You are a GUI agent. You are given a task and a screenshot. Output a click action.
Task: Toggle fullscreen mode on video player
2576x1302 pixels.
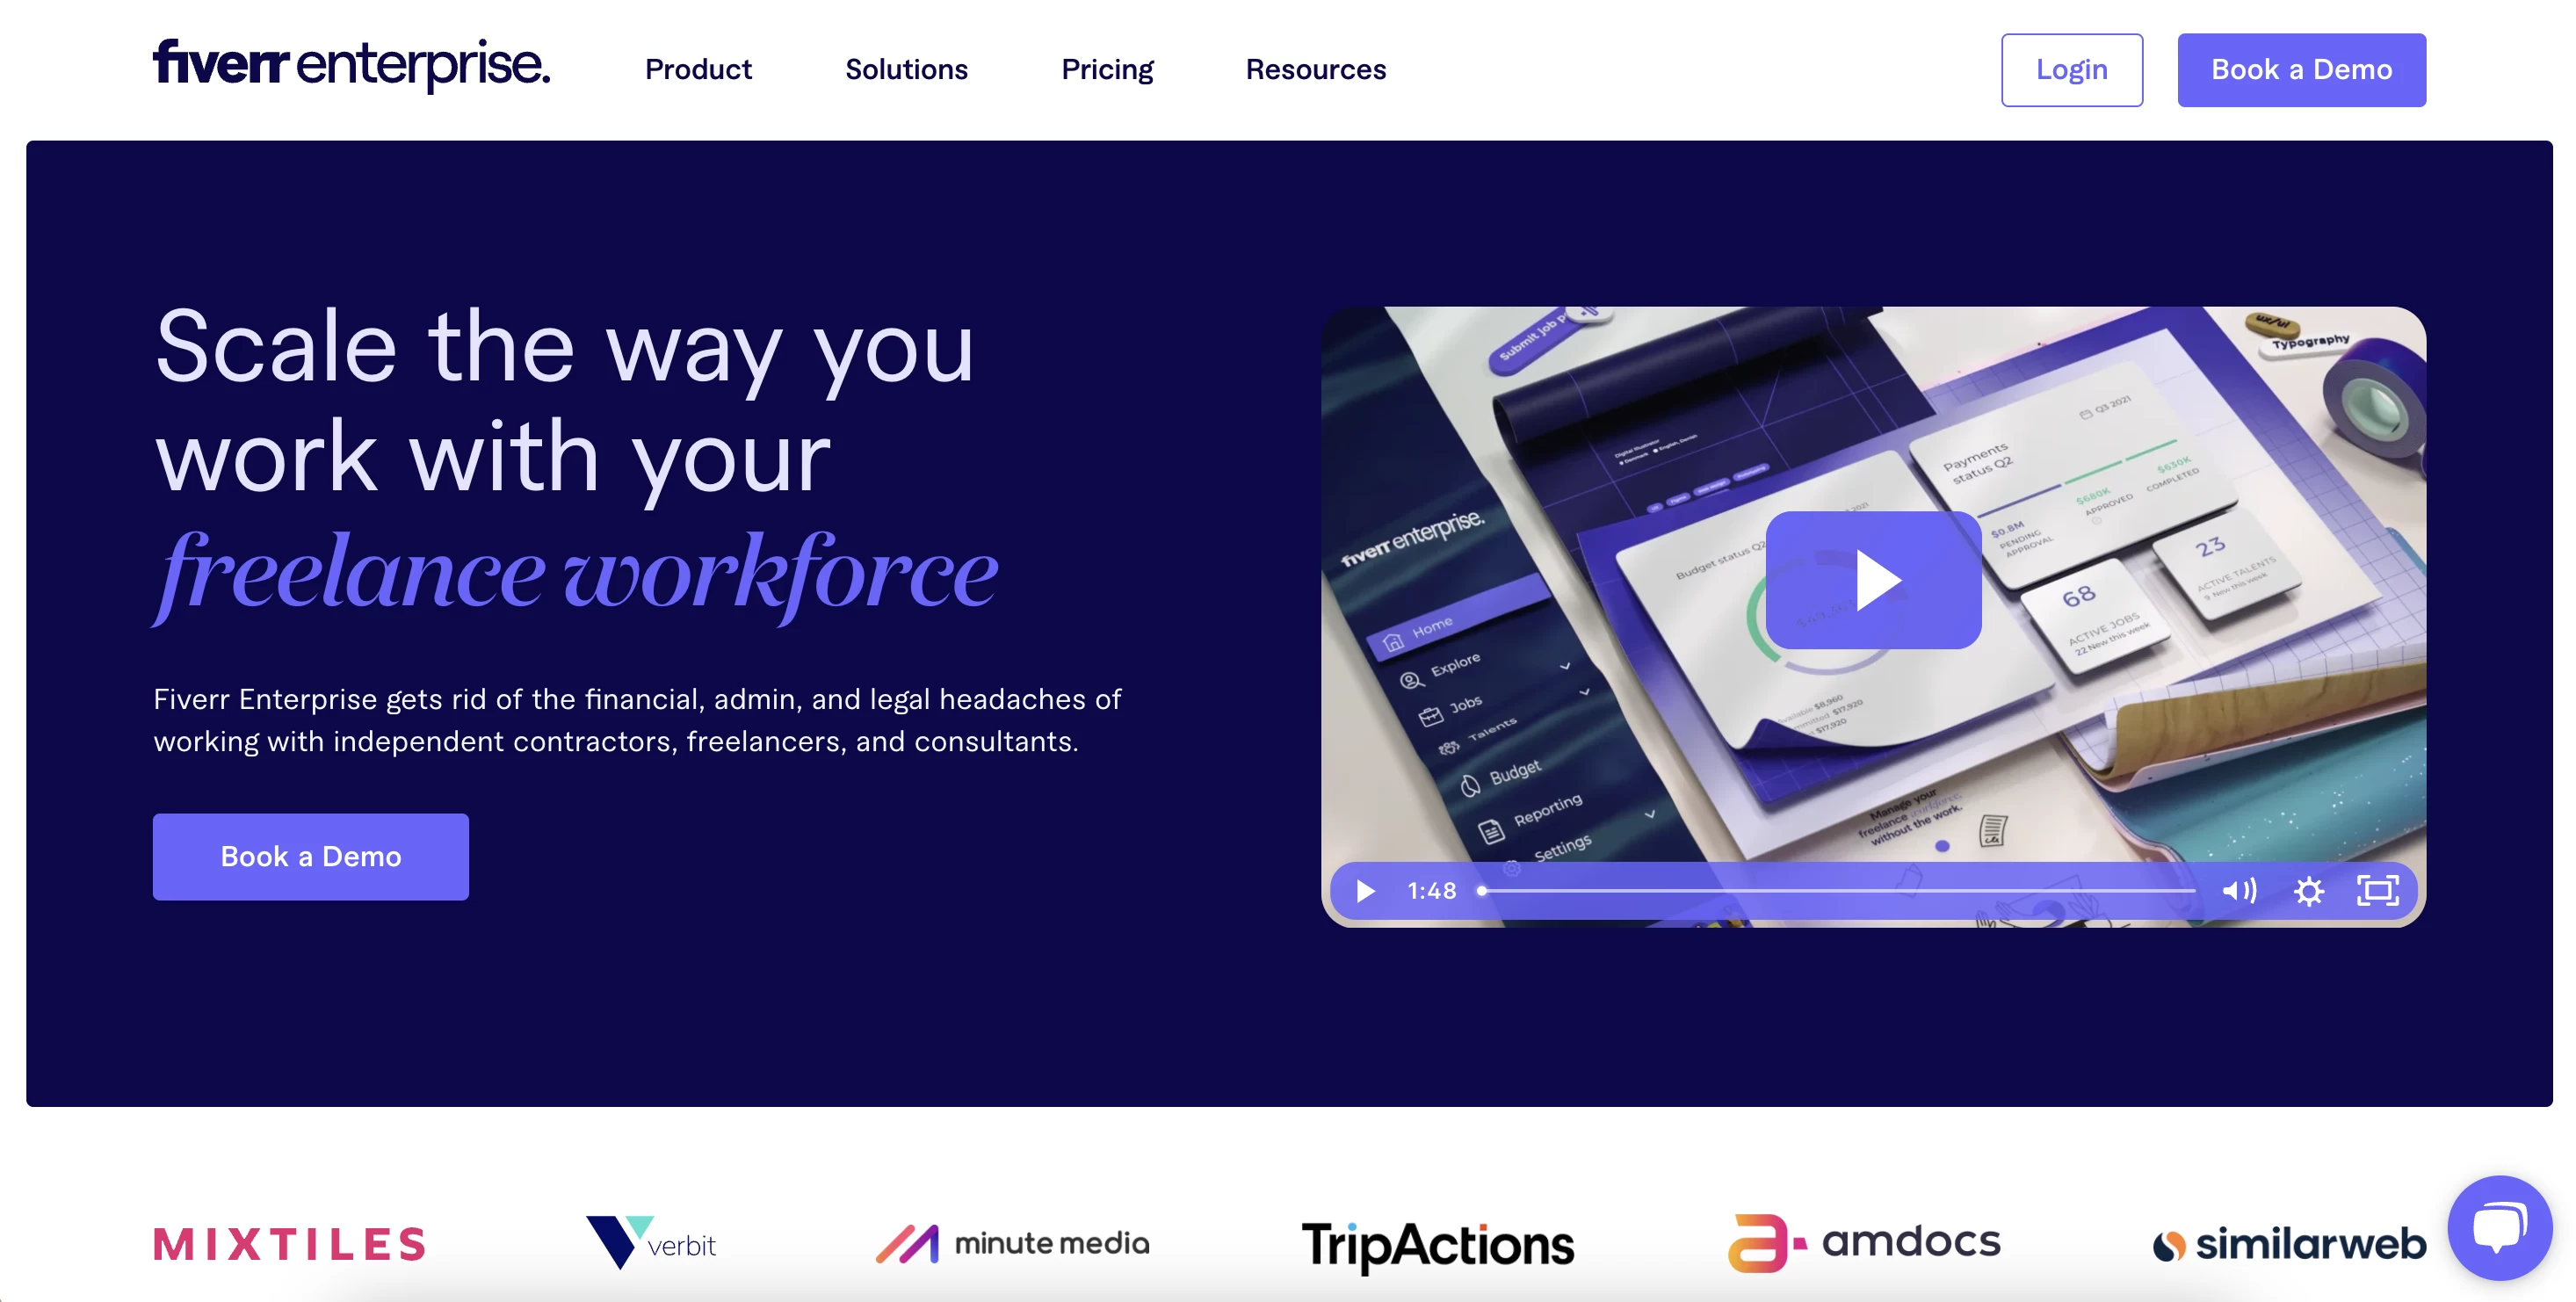2377,890
